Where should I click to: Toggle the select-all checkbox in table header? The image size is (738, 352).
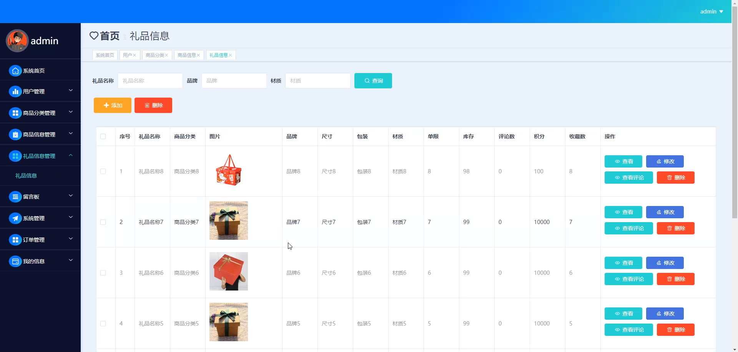(103, 136)
